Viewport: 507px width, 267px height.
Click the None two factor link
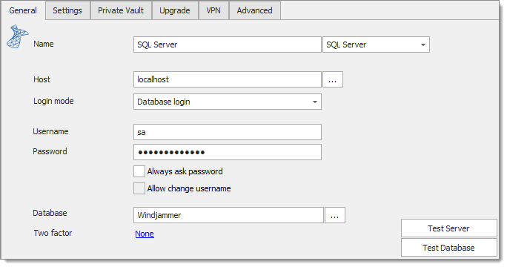[x=145, y=234]
